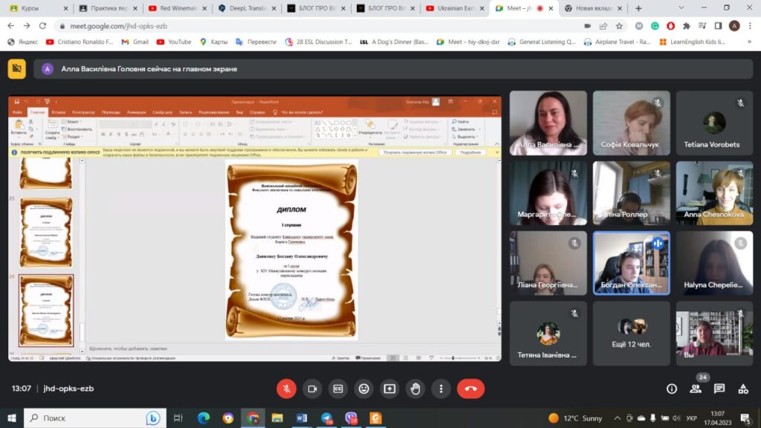The height and width of the screenshot is (428, 761).
Task: Click the Богдан Олександрович video tile
Action: click(631, 263)
